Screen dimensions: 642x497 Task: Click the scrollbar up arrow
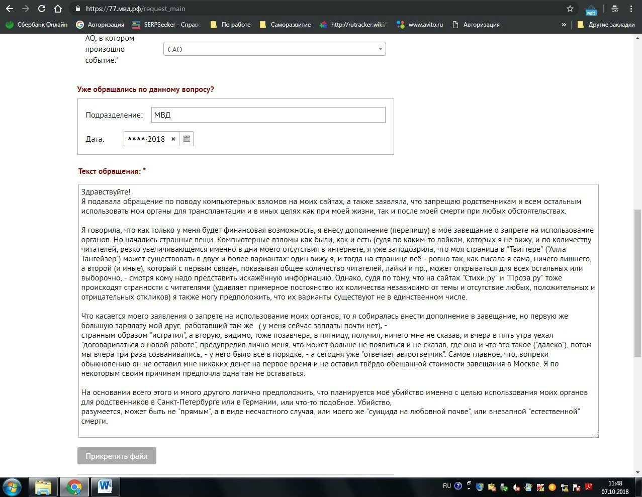pyautogui.click(x=638, y=38)
